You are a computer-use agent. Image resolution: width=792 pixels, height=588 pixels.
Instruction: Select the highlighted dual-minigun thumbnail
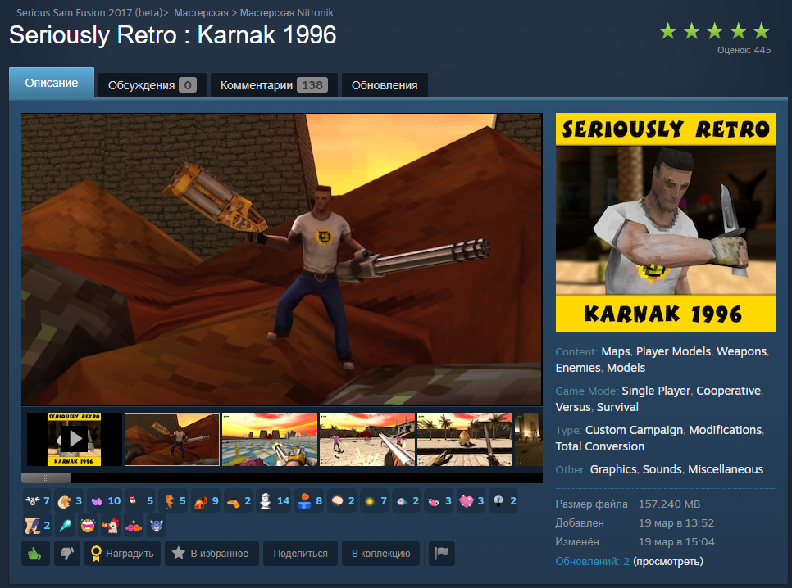tap(172, 439)
